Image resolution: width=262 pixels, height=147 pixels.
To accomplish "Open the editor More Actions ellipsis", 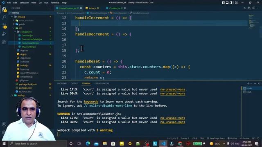I will tap(258, 8).
